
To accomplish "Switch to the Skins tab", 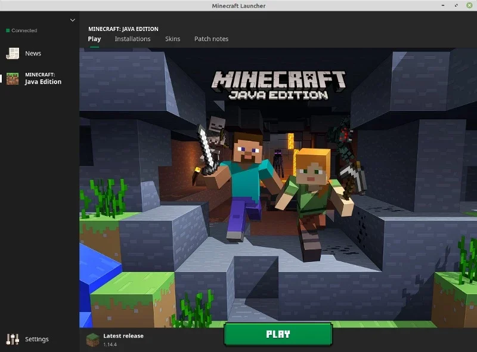I will 172,39.
